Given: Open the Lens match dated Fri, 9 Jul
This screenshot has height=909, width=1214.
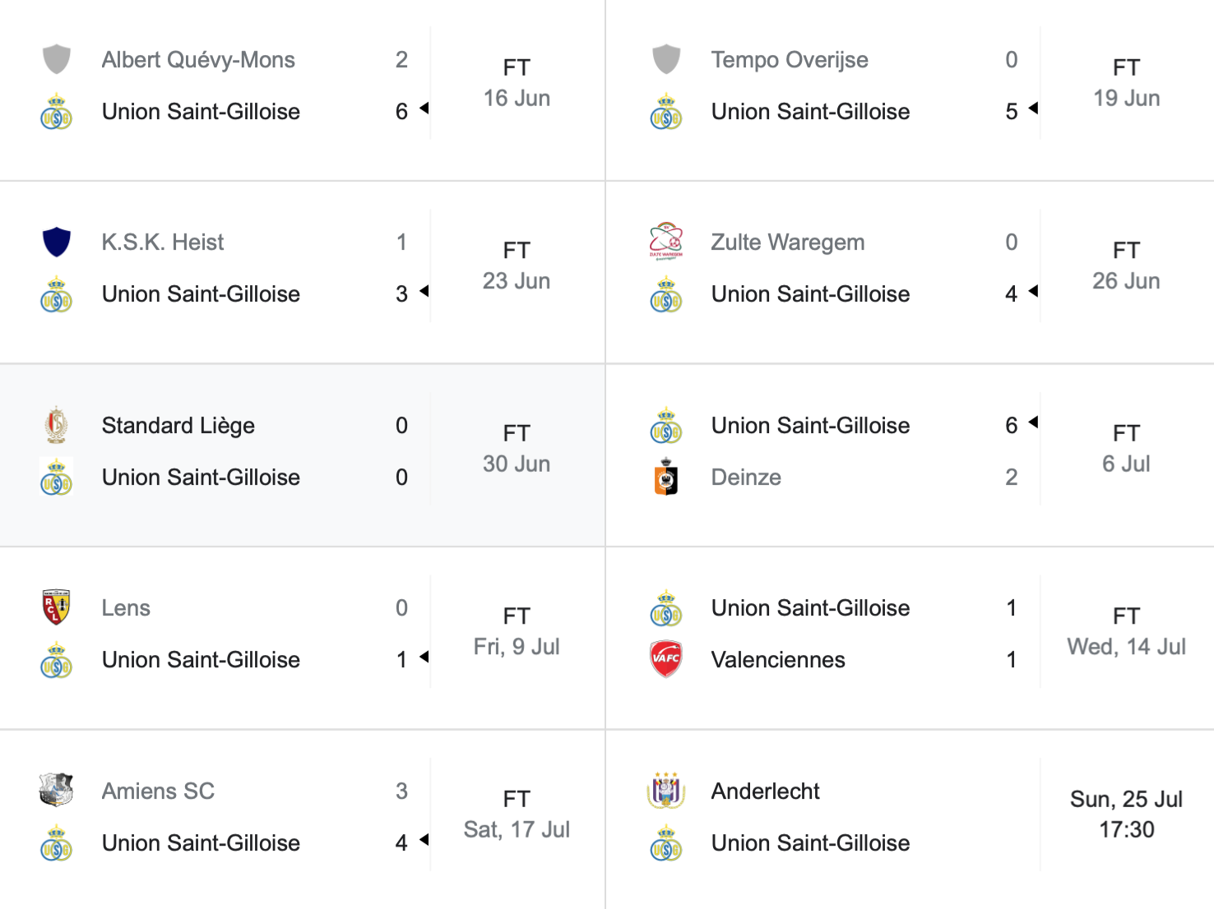Looking at the screenshot, I should (303, 638).
